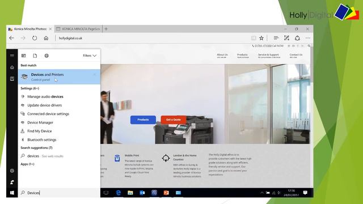The width and height of the screenshot is (363, 204).
Task: Click the blue Products button
Action: (x=143, y=120)
